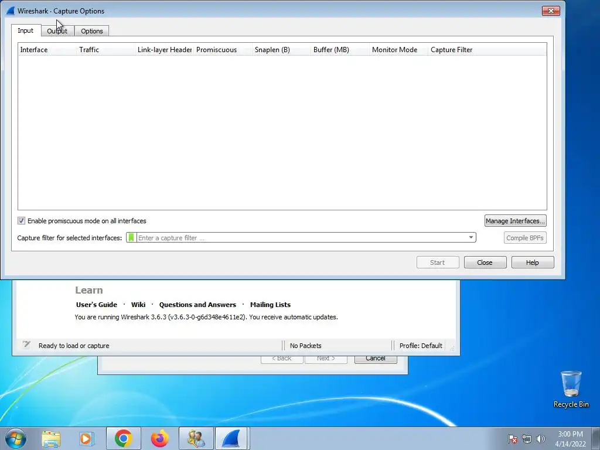Open Google Chrome from taskbar
600x450 pixels.
(123, 438)
